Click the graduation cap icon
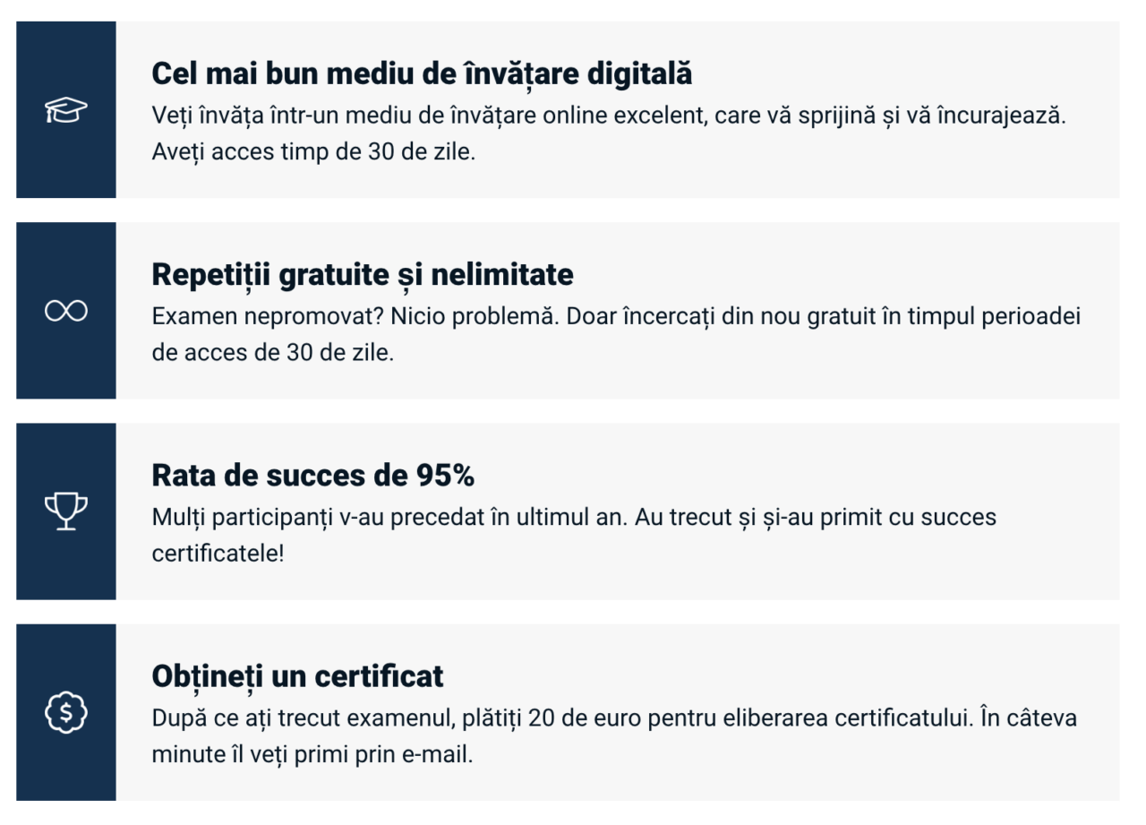 click(66, 110)
